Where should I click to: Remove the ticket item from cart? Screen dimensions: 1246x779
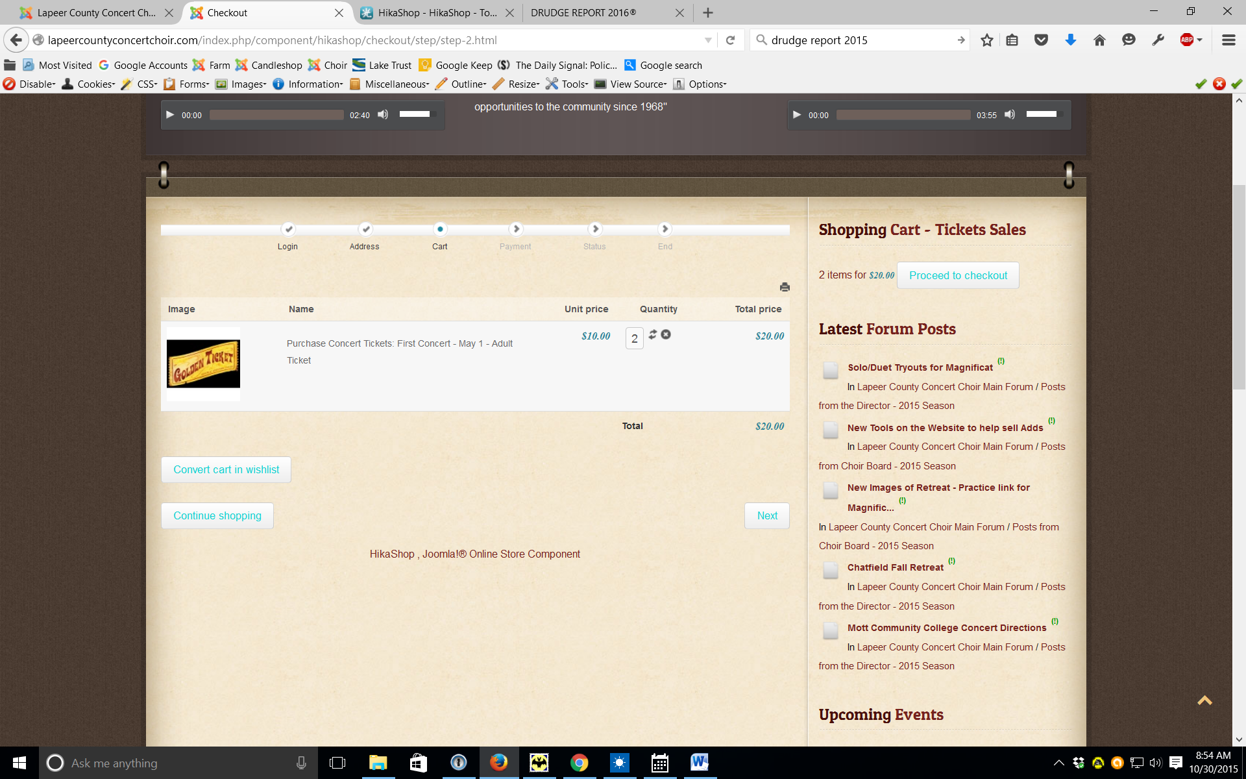[666, 334]
